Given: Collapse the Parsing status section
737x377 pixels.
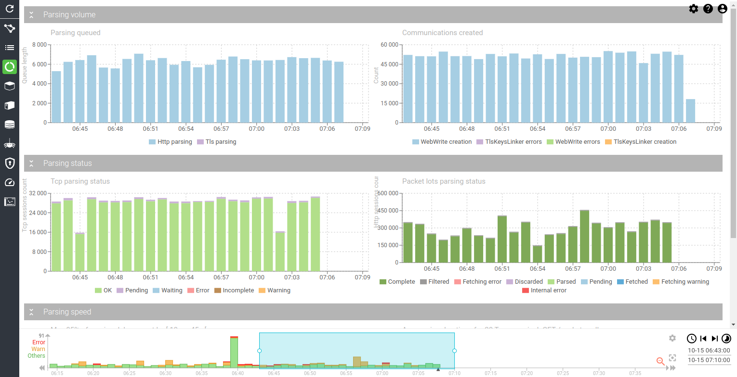Looking at the screenshot, I should [31, 163].
